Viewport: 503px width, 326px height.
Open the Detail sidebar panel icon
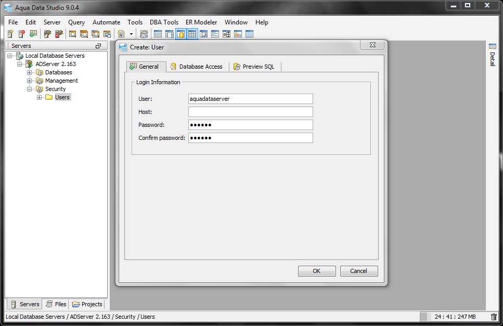click(x=493, y=46)
